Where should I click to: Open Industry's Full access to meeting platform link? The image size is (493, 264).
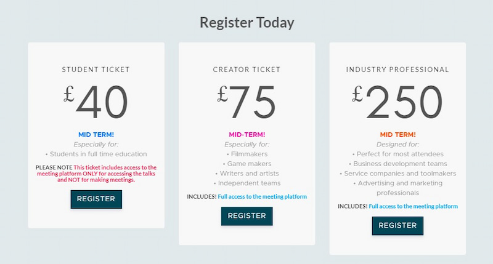(x=413, y=207)
